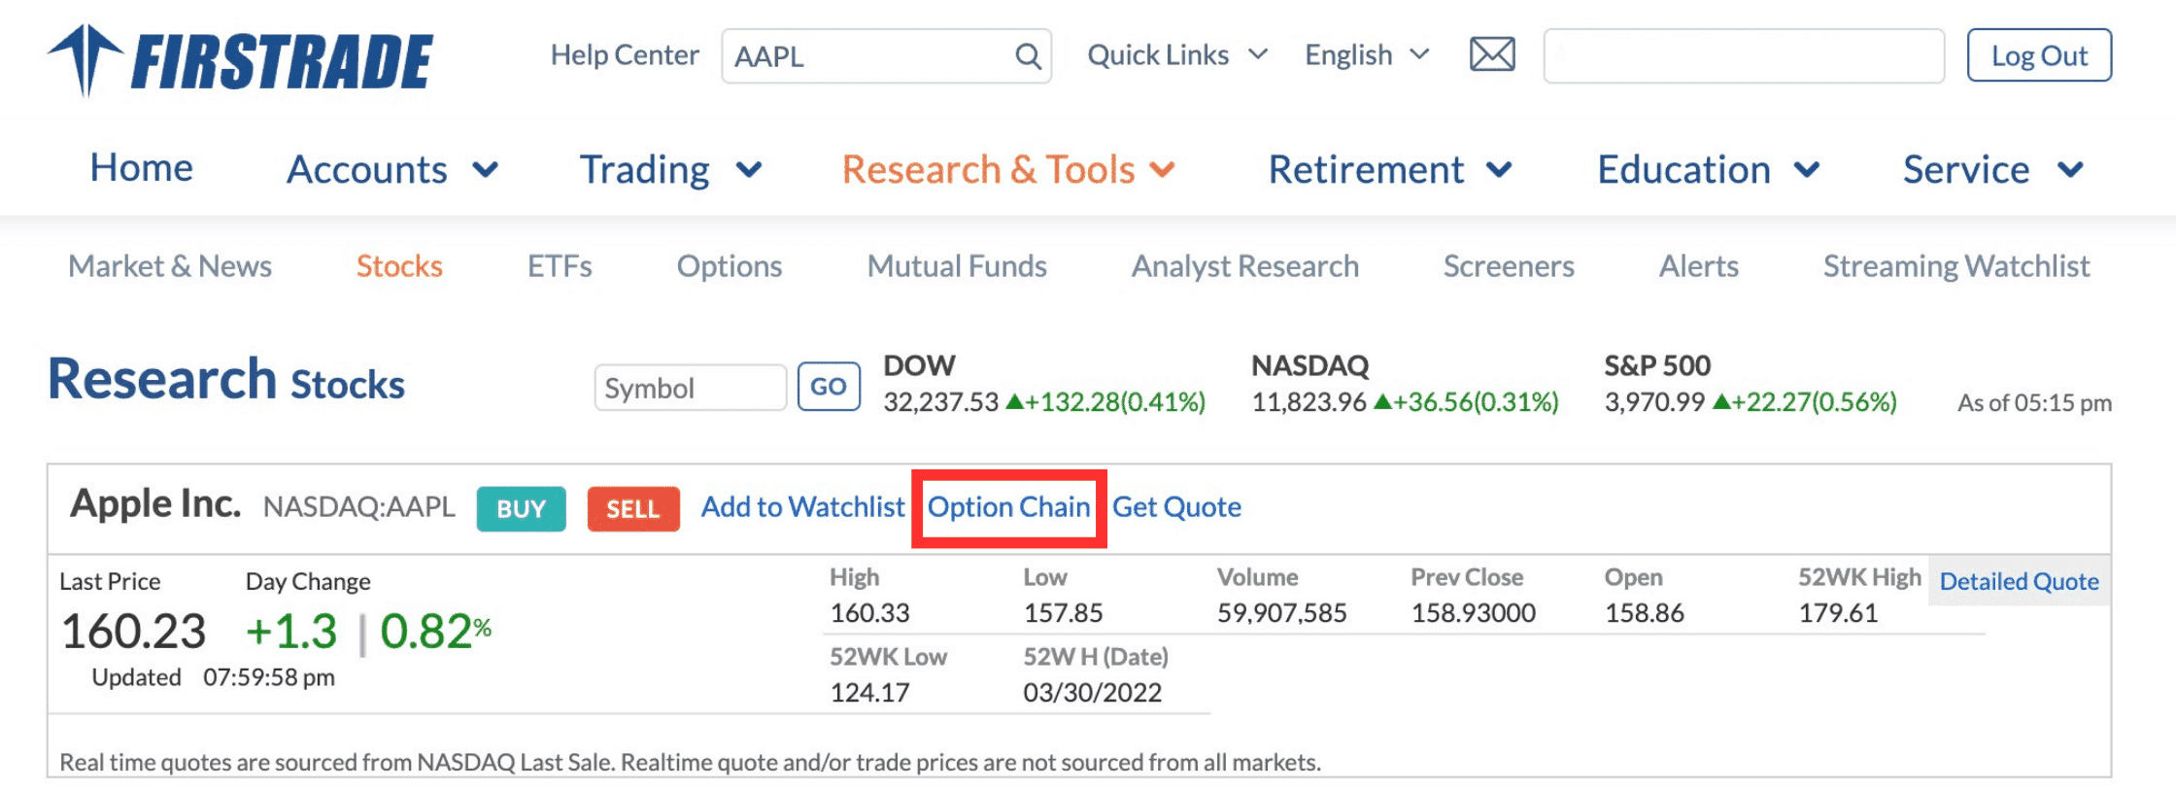Click the Get Quote link
The width and height of the screenshot is (2176, 790).
tap(1176, 507)
